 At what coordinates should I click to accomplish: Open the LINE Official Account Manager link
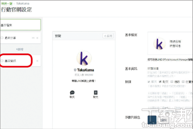click(x=172, y=60)
